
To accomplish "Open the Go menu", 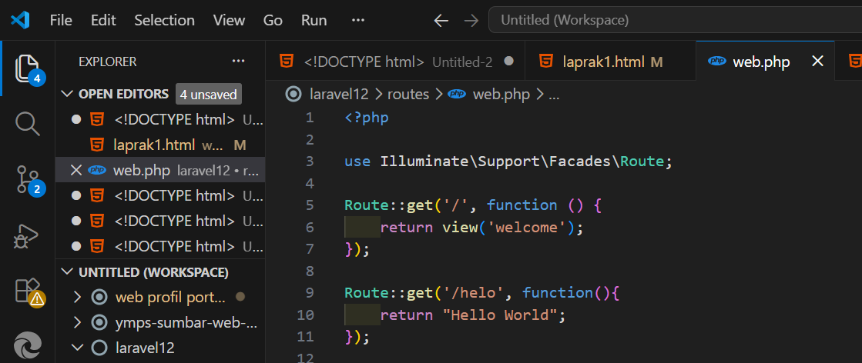I will 273,20.
